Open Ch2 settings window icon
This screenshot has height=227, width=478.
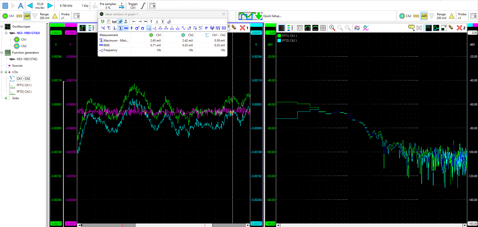click(473, 16)
